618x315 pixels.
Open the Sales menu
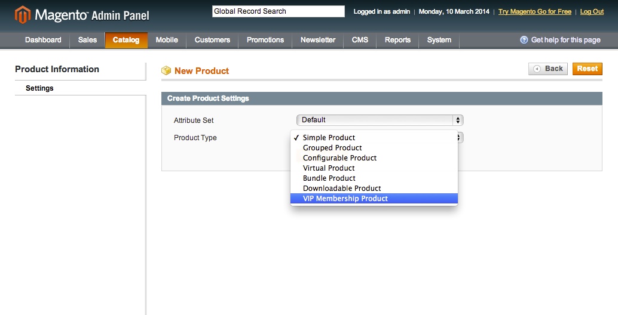87,40
